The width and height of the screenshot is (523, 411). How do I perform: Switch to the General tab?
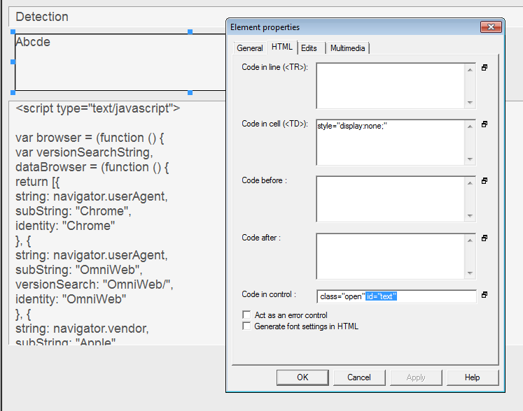pyautogui.click(x=249, y=48)
